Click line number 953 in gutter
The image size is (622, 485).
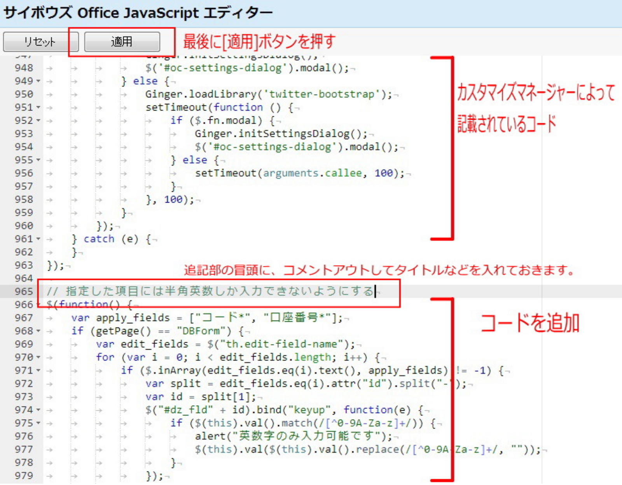coord(24,134)
